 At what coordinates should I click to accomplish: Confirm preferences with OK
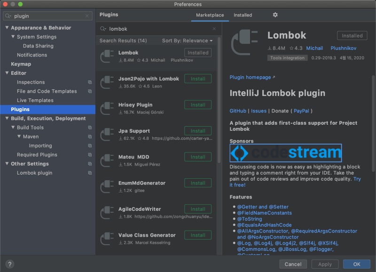pos(357,264)
